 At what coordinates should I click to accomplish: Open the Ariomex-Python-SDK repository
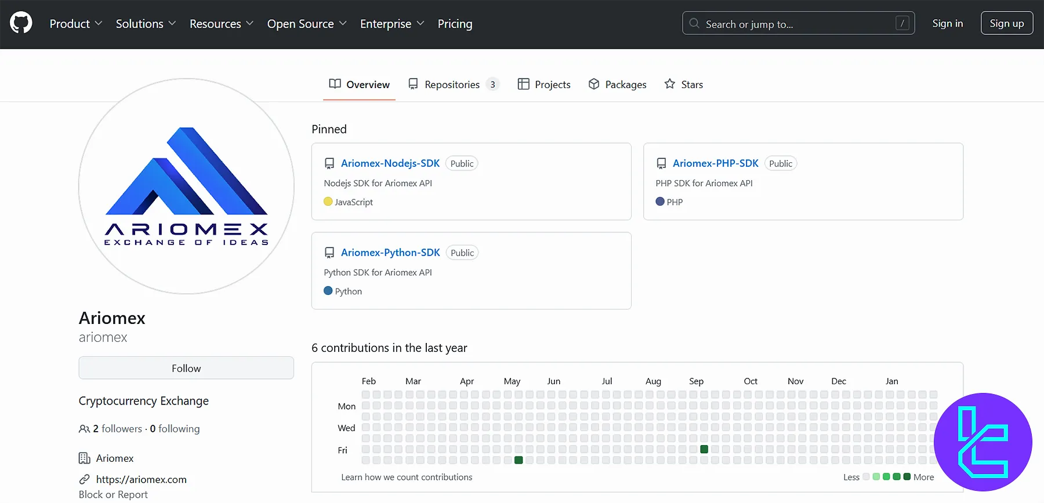pyautogui.click(x=390, y=253)
